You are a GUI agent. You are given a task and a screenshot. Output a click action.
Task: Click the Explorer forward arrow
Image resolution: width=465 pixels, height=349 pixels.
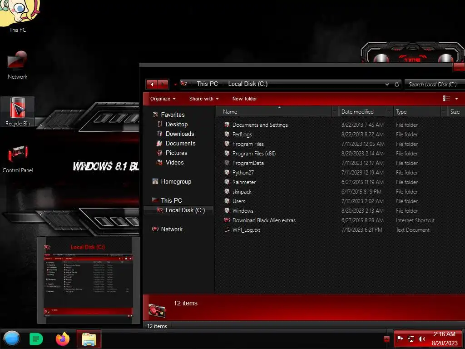163,84
